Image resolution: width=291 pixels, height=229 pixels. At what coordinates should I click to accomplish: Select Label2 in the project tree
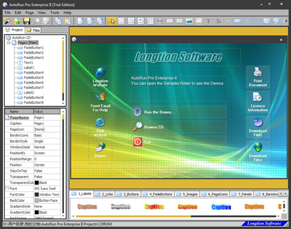point(29,92)
